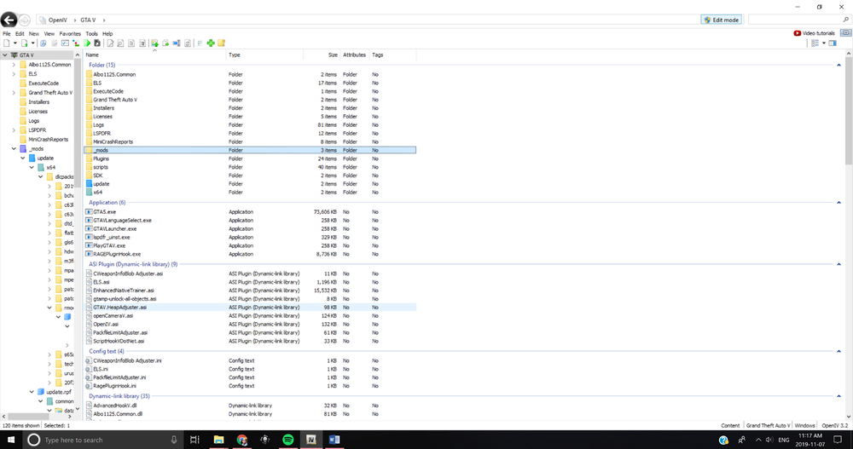Click the yellow sticky note toolbar icon
The width and height of the screenshot is (853, 449).
point(222,43)
